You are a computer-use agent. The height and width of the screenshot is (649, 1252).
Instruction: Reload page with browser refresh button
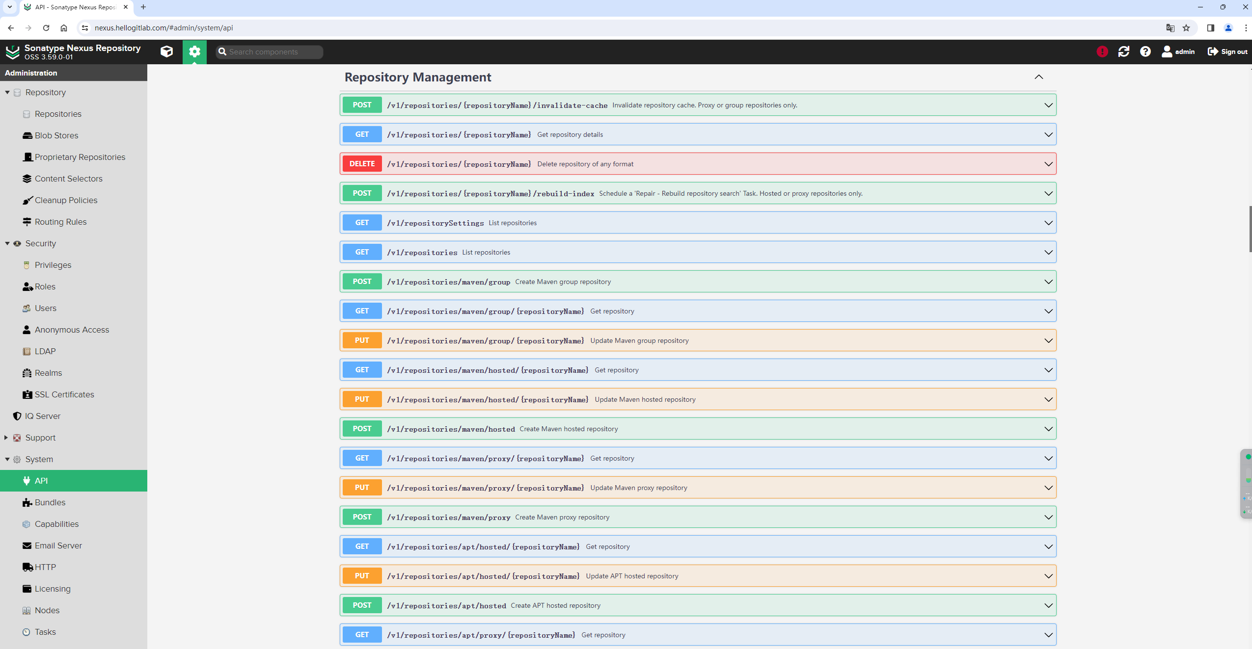(x=46, y=28)
